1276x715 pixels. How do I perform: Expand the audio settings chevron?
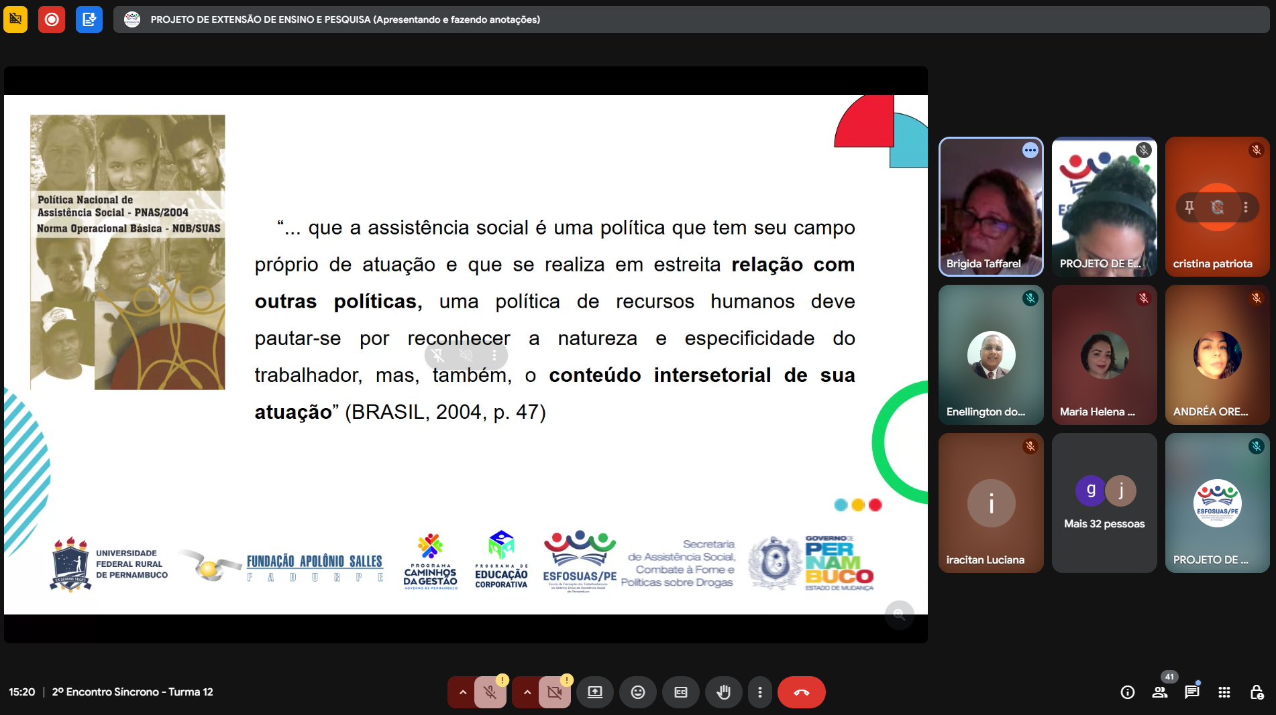click(x=462, y=692)
